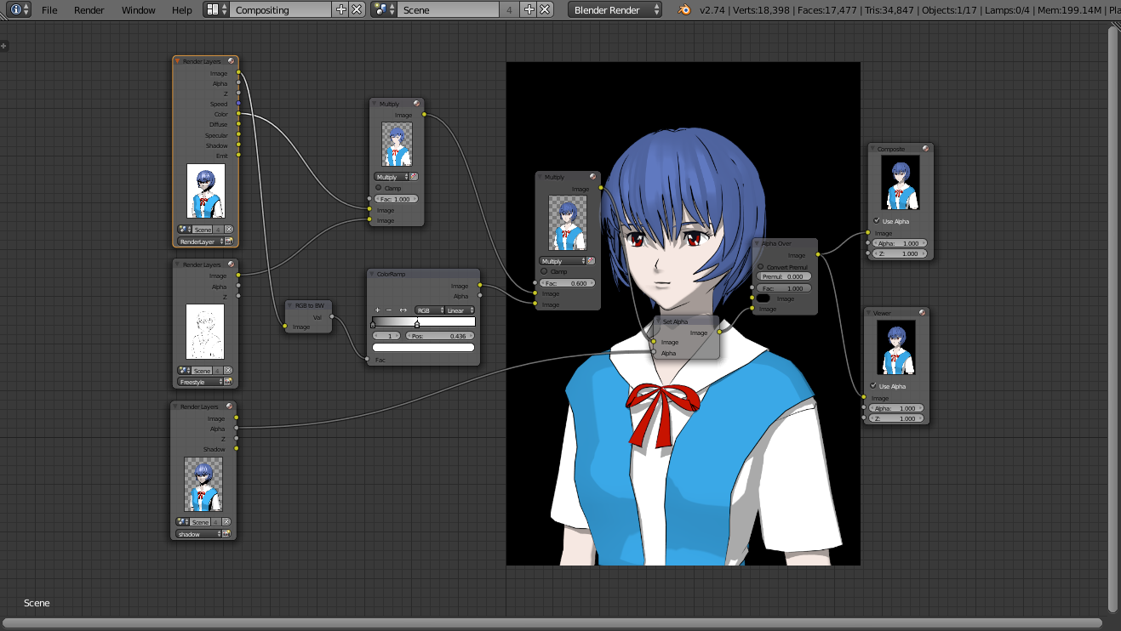Image resolution: width=1121 pixels, height=631 pixels.
Task: Collapse the RGB to BW node
Action: [x=291, y=304]
